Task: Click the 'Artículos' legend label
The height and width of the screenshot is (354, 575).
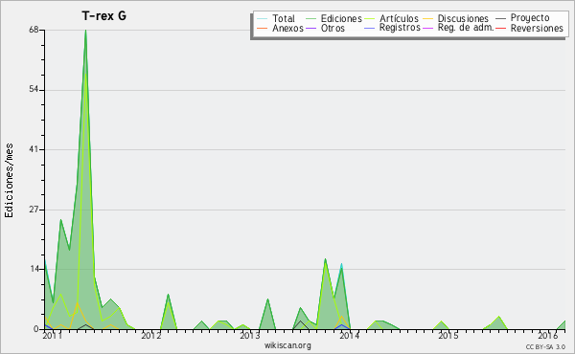Action: [399, 18]
